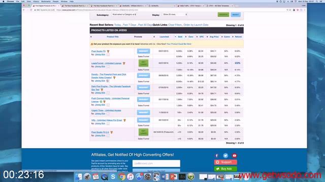Open Calendar from the Dock

tap(96, 176)
